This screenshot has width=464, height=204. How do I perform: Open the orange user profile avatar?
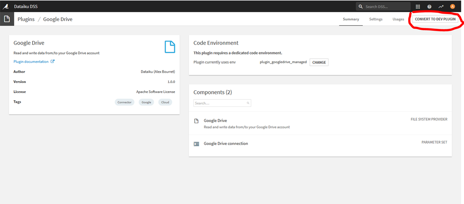coord(453,6)
